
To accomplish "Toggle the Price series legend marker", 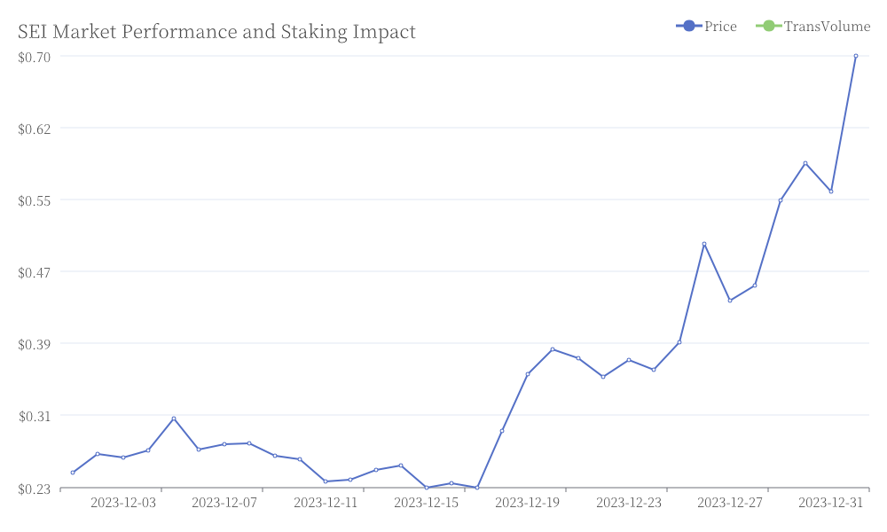I will (x=688, y=26).
